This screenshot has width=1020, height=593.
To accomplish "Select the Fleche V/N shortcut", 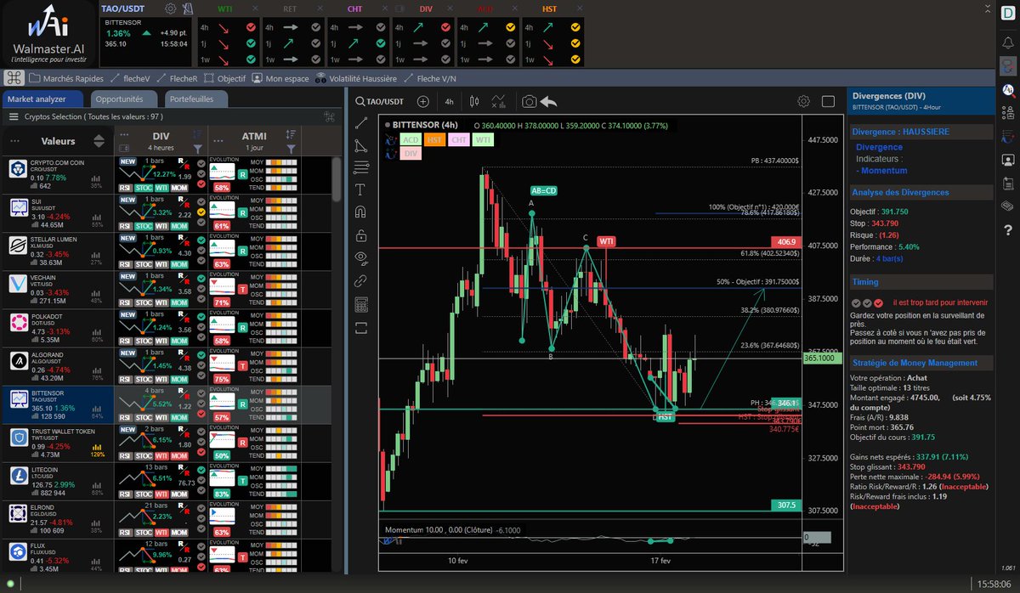I will [x=432, y=78].
